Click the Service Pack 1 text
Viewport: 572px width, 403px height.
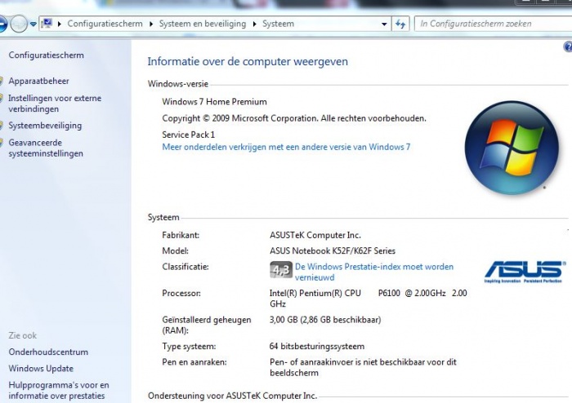[188, 135]
